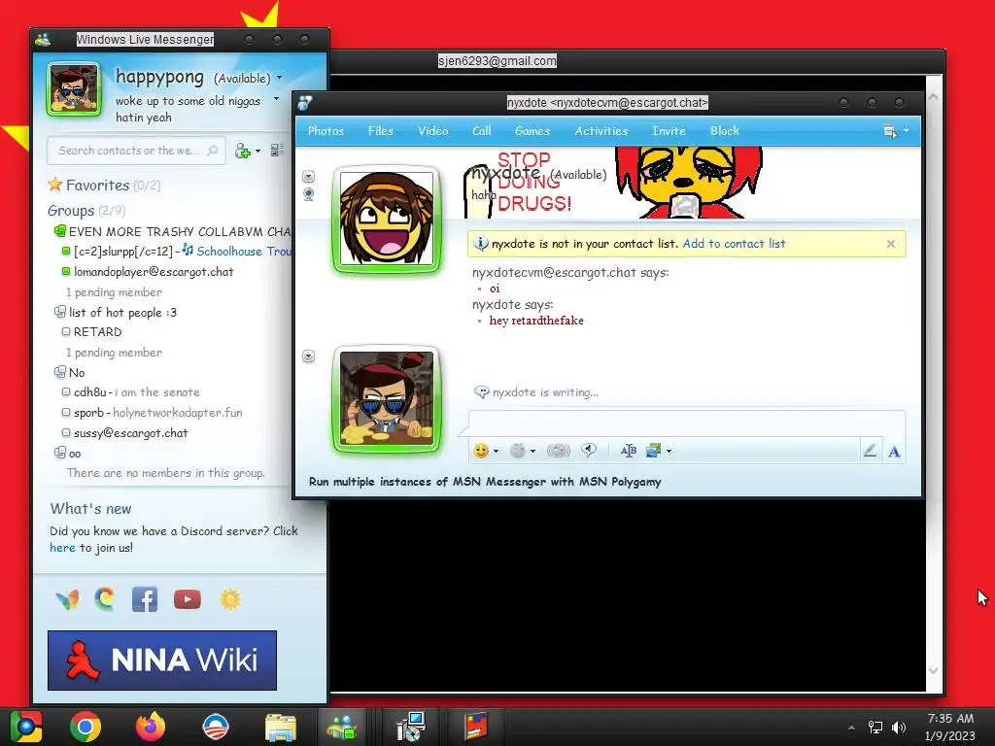Click the chat window options icon

pos(890,131)
